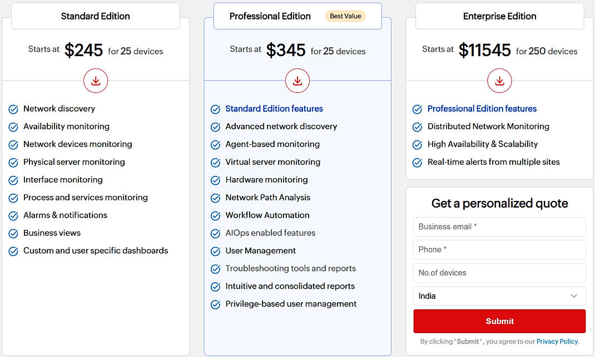The width and height of the screenshot is (595, 357).
Task: Select the Professional Edition header
Action: coord(270,16)
